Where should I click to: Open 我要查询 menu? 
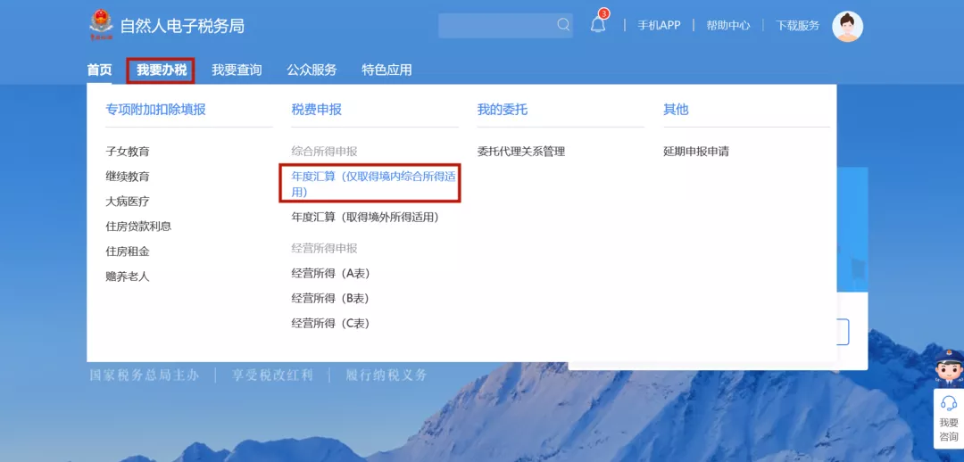click(x=237, y=70)
